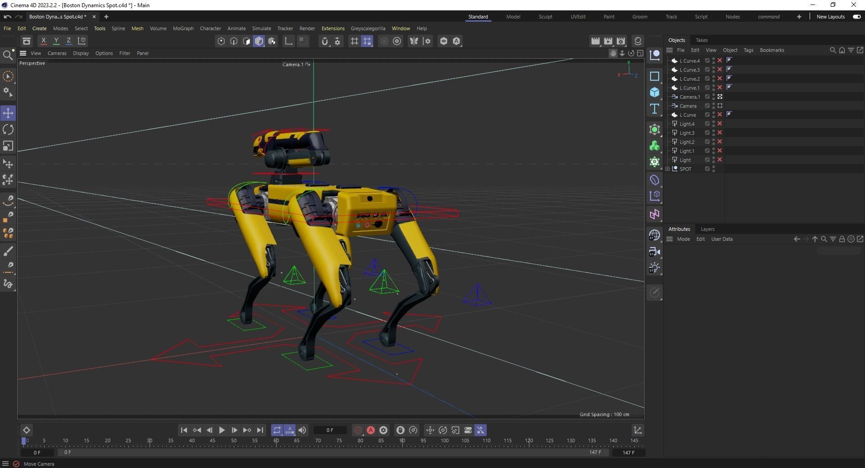865x468 pixels.
Task: Toggle Autokeying button
Action: (371, 430)
